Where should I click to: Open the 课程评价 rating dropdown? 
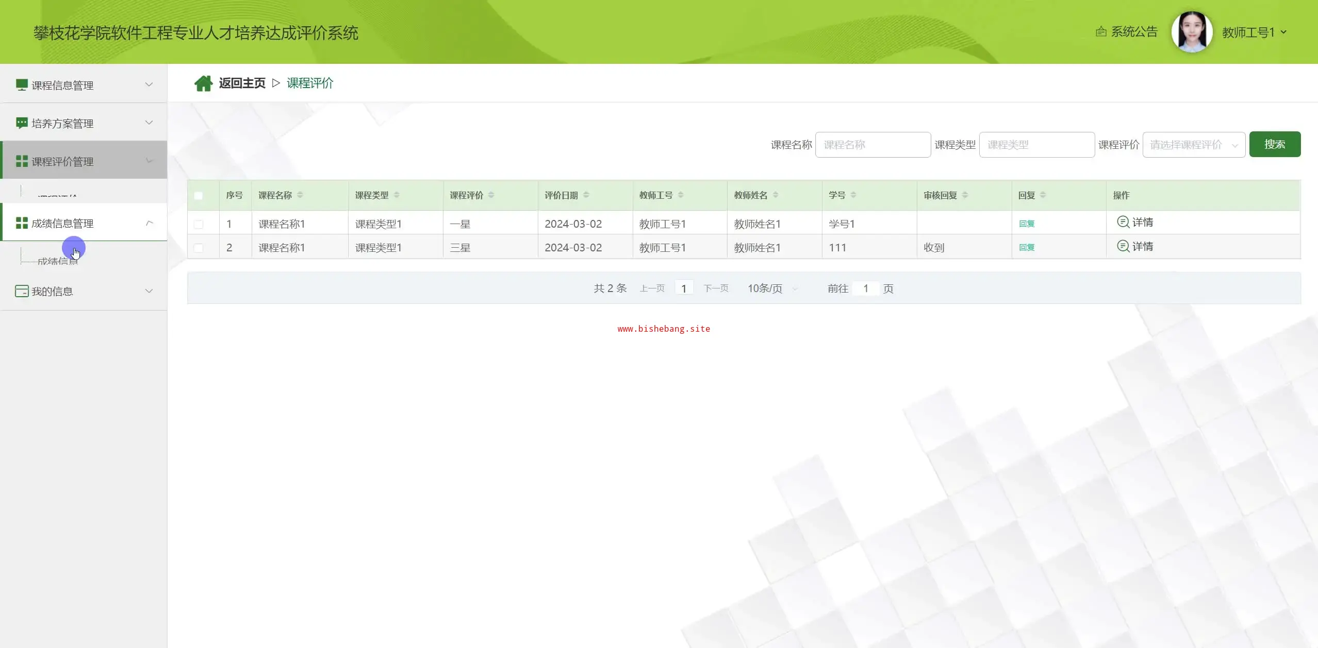tap(1193, 145)
